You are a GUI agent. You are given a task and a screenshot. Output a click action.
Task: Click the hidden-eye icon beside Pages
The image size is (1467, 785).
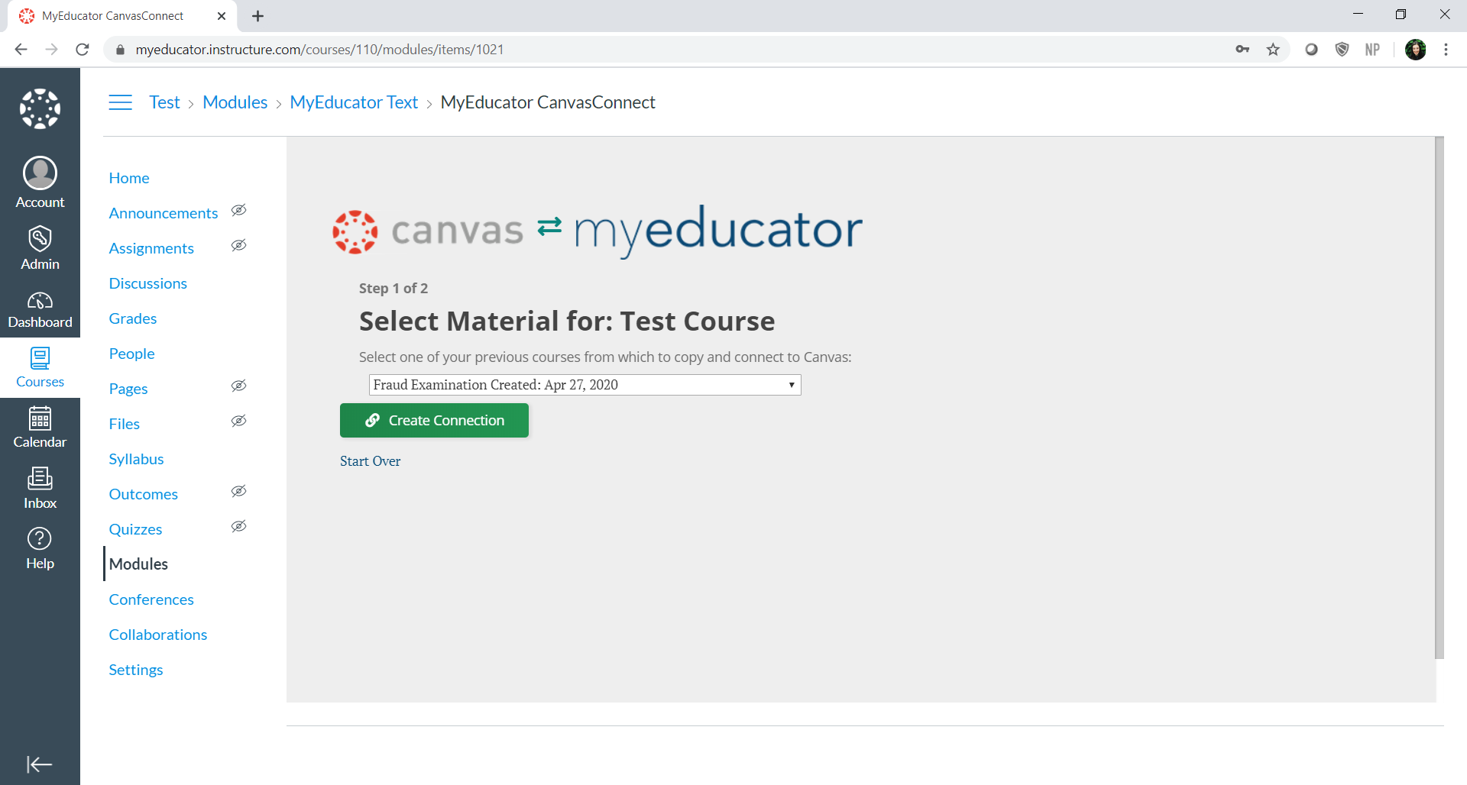(238, 386)
